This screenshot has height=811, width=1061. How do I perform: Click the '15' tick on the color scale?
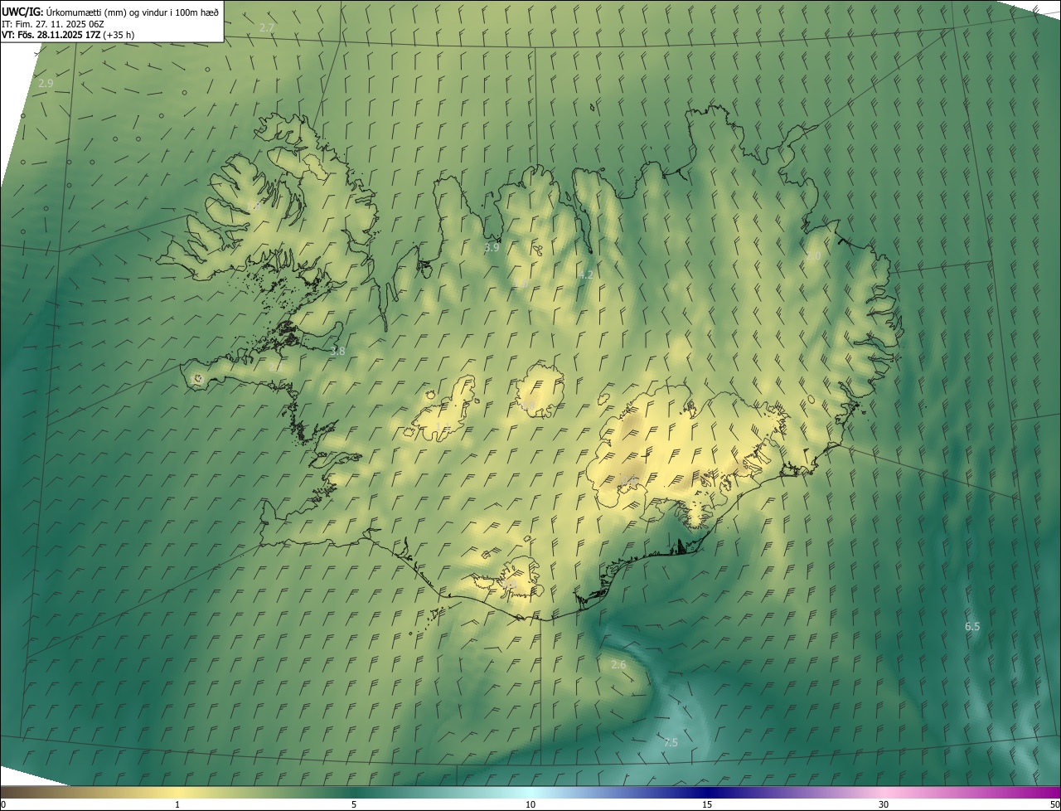pos(707,805)
